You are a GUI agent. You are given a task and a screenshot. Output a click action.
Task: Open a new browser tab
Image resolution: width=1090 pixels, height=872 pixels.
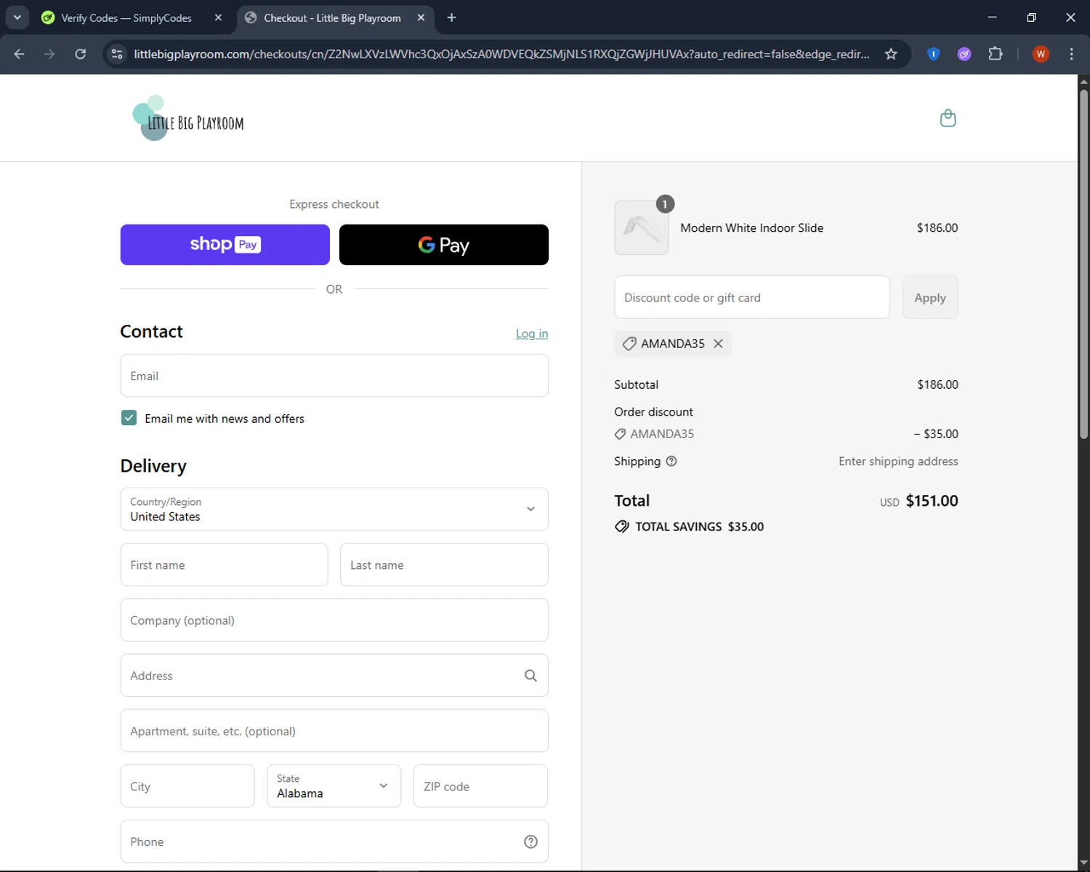[x=451, y=17]
